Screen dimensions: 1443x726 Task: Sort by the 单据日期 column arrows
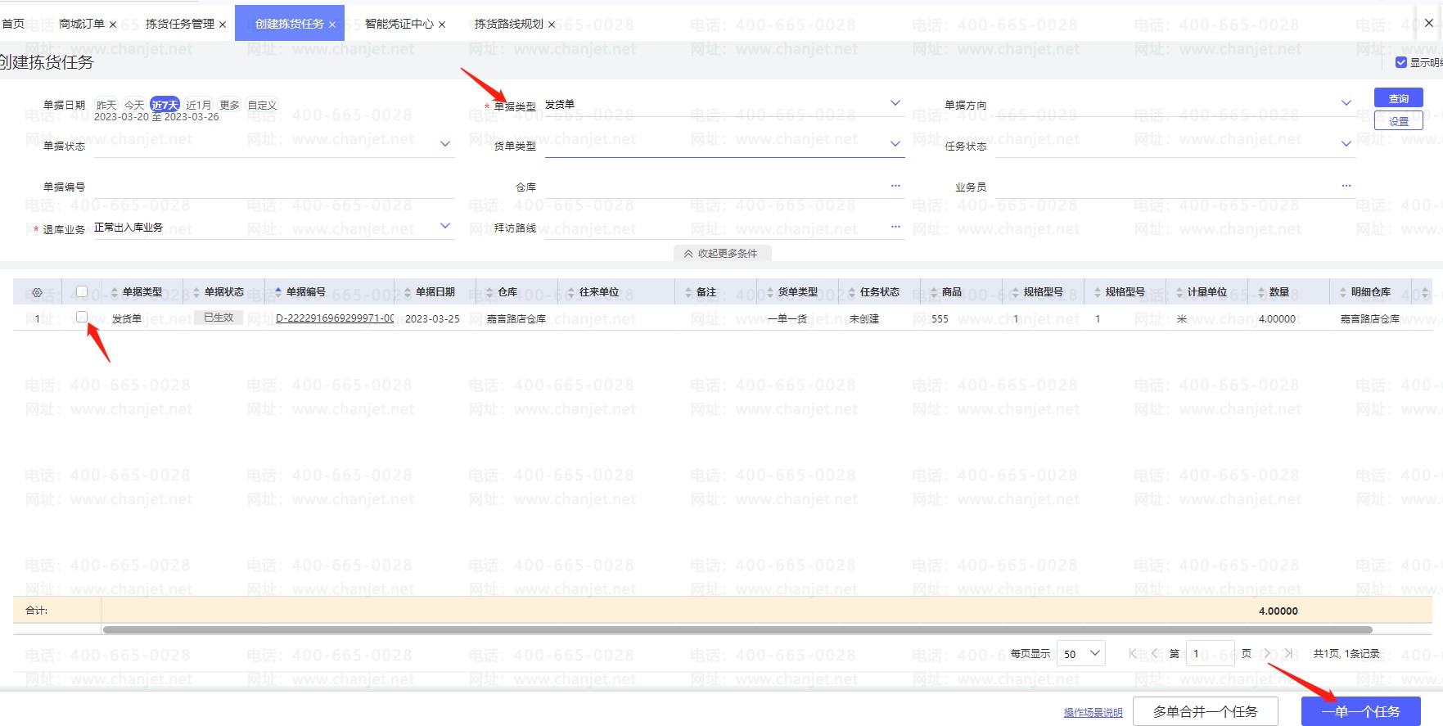pos(408,292)
